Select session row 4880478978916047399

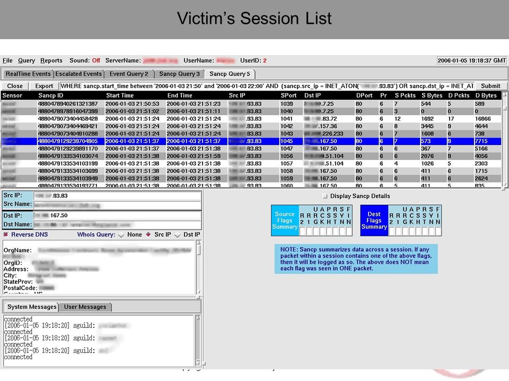251,112
